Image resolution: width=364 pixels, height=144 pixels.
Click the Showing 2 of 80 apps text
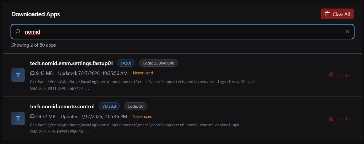pos(34,45)
